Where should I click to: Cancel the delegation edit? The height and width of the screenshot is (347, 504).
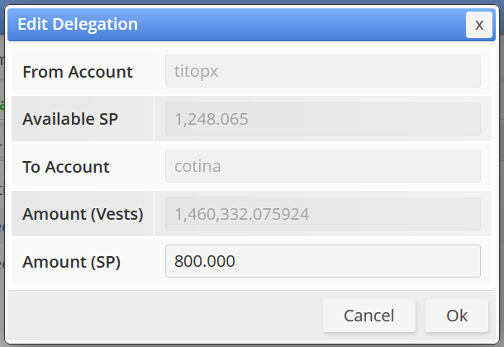click(x=369, y=316)
